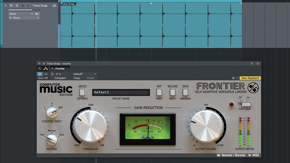Screen dimensions: 290x163
Task: Click the Normal / Normal quality setting
Action: [233, 155]
